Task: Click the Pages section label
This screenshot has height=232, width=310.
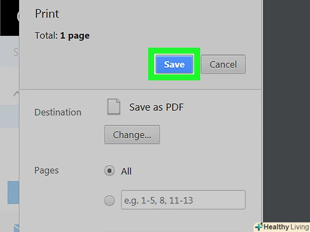Action: pyautogui.click(x=46, y=171)
